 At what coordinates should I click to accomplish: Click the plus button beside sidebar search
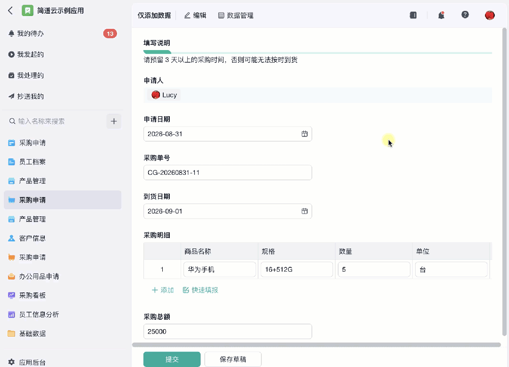tap(114, 121)
